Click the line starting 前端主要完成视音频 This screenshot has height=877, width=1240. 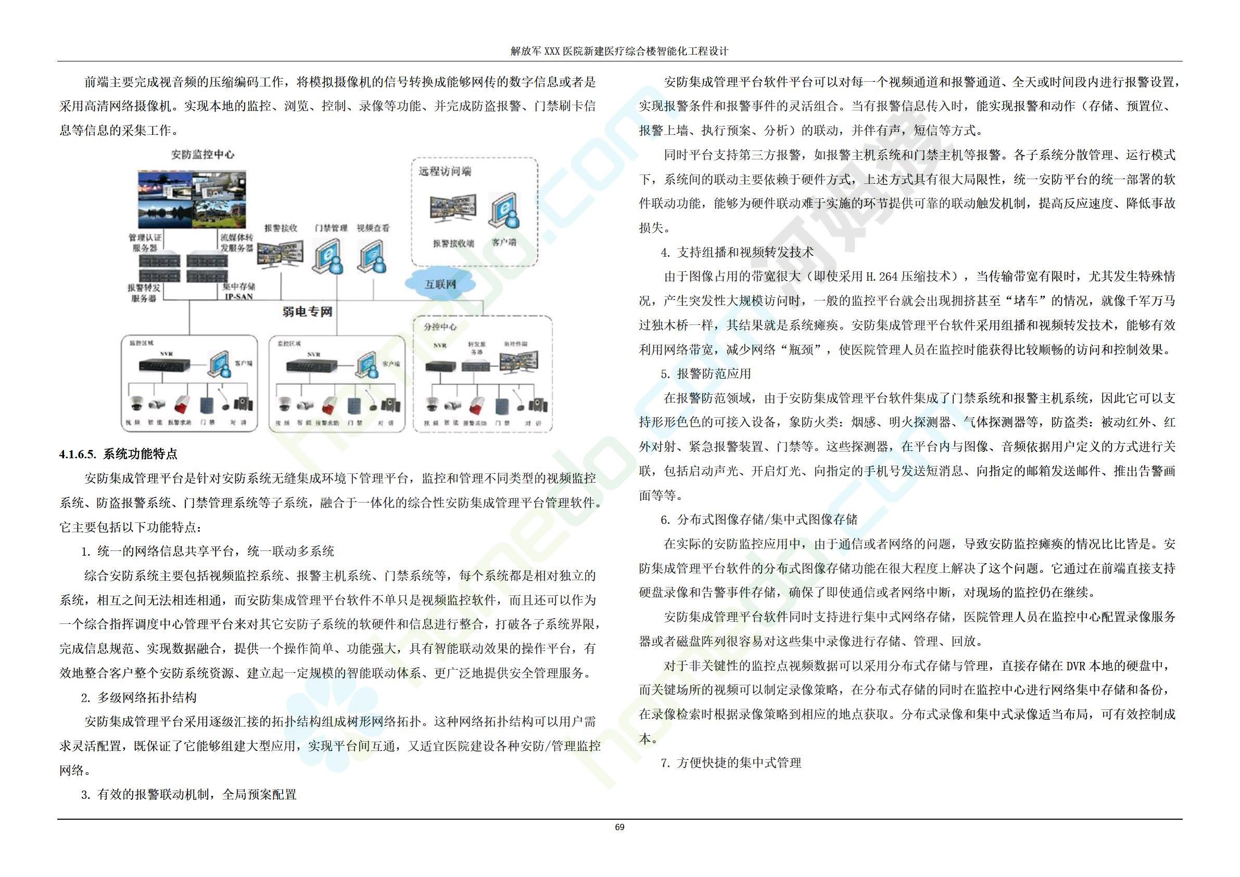(341, 82)
